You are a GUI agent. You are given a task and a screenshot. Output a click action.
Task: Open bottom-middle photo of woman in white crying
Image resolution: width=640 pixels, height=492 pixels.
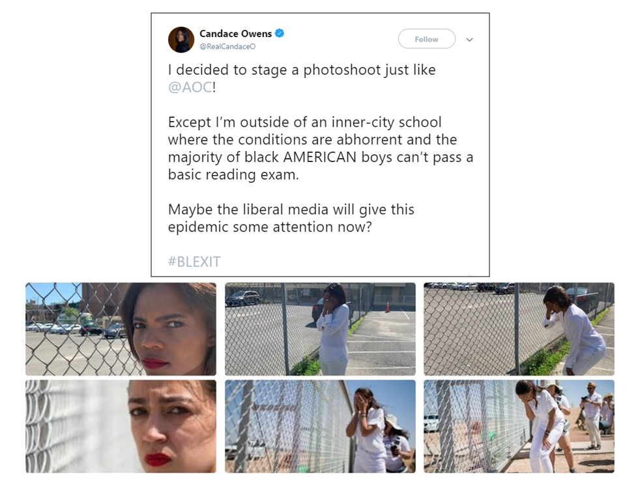320,426
